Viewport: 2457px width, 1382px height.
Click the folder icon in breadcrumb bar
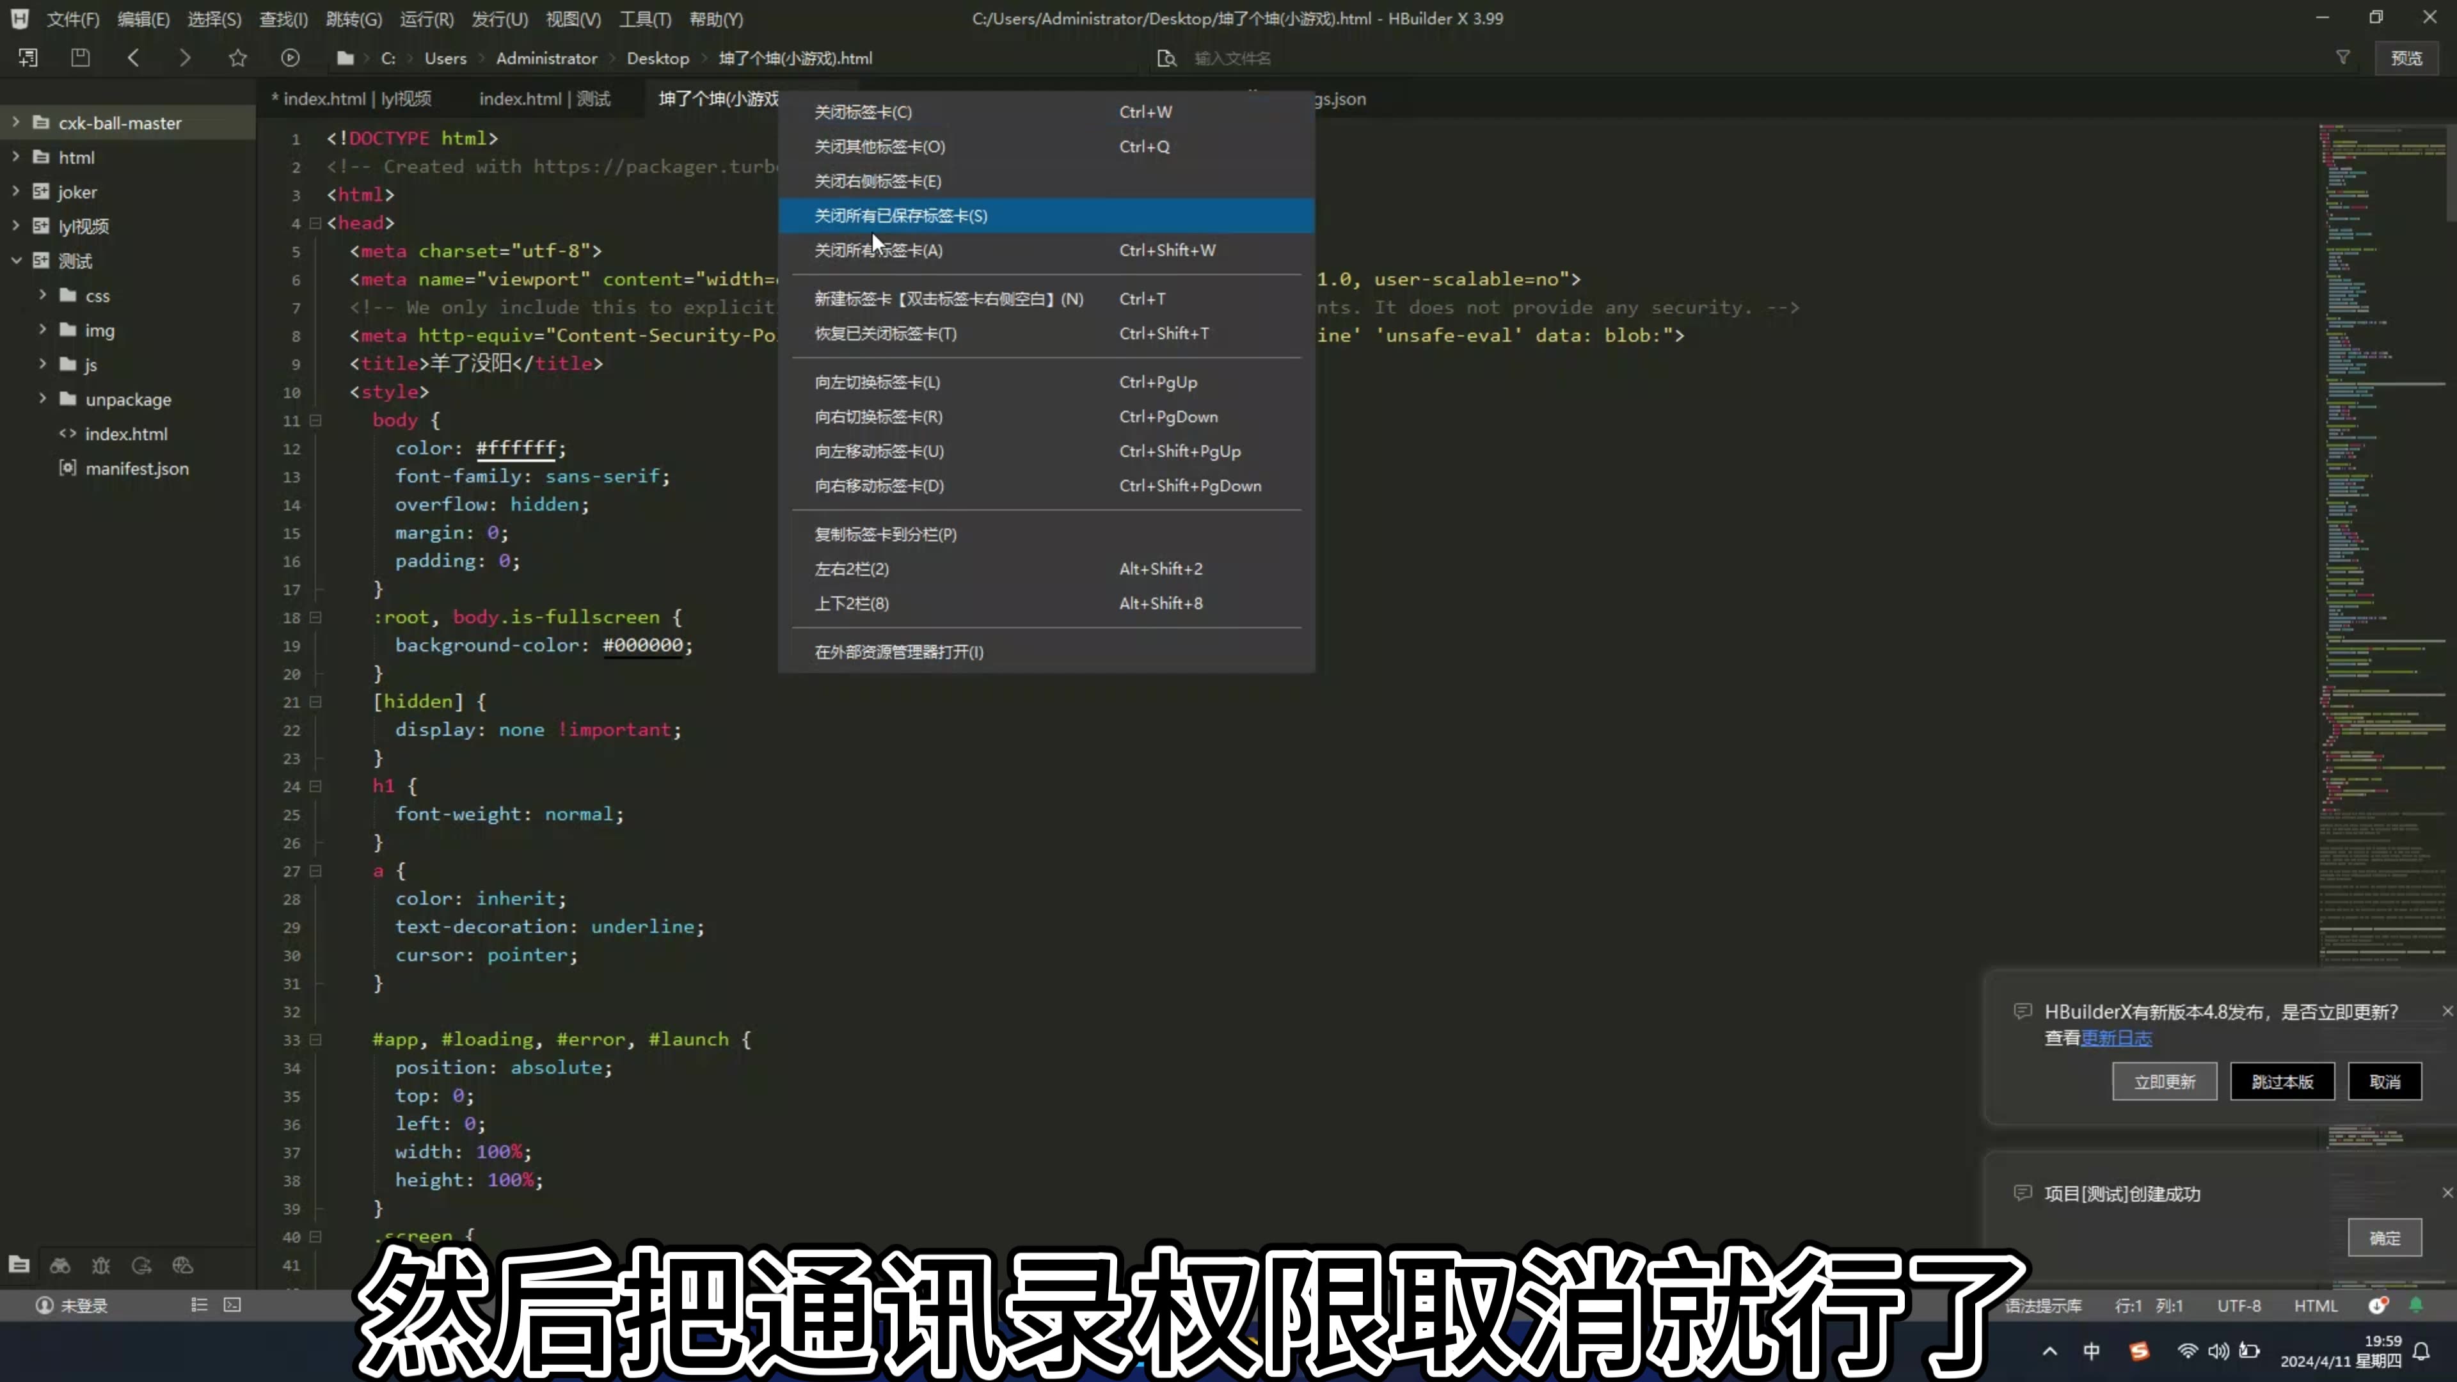(346, 58)
